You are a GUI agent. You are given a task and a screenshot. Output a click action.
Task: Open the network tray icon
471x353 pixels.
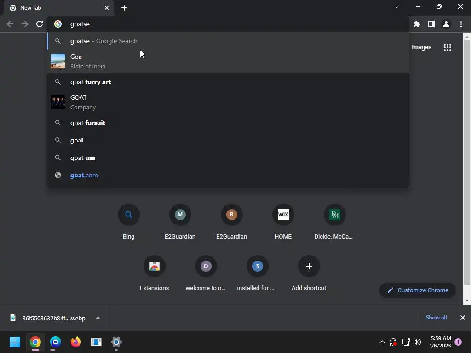pos(406,342)
